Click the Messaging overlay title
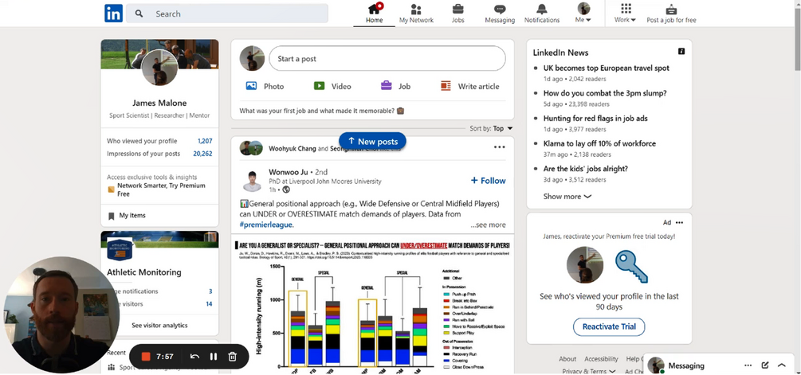 point(686,365)
